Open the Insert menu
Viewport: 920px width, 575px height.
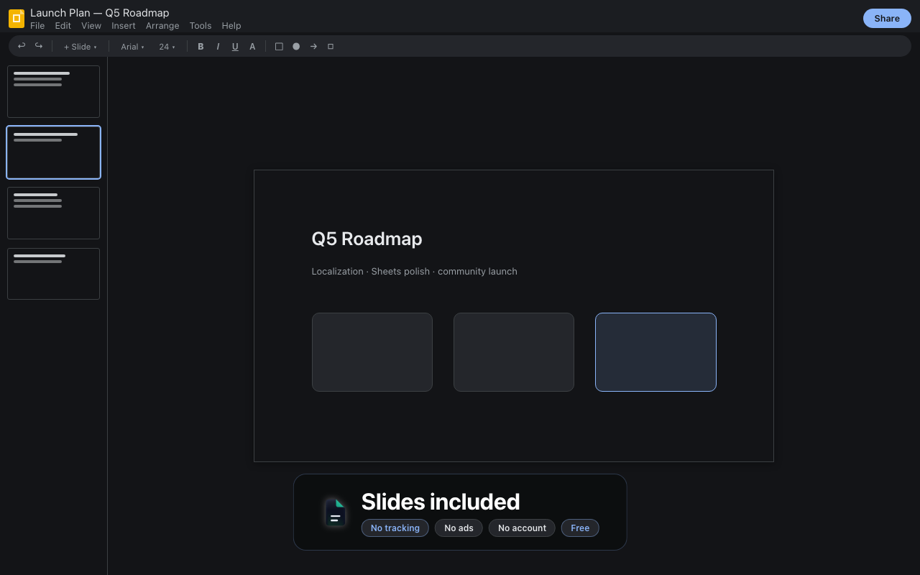pyautogui.click(x=124, y=26)
